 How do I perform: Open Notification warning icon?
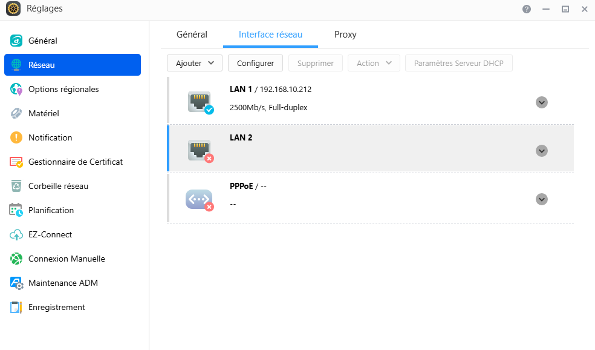[x=16, y=137]
